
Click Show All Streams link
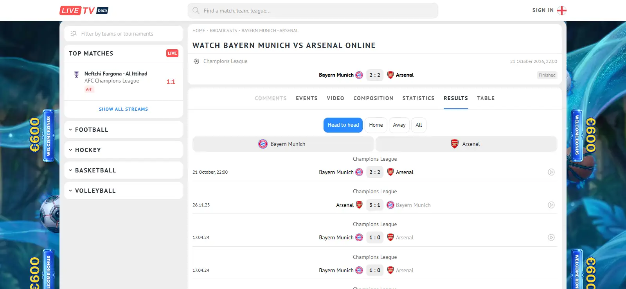coord(124,109)
